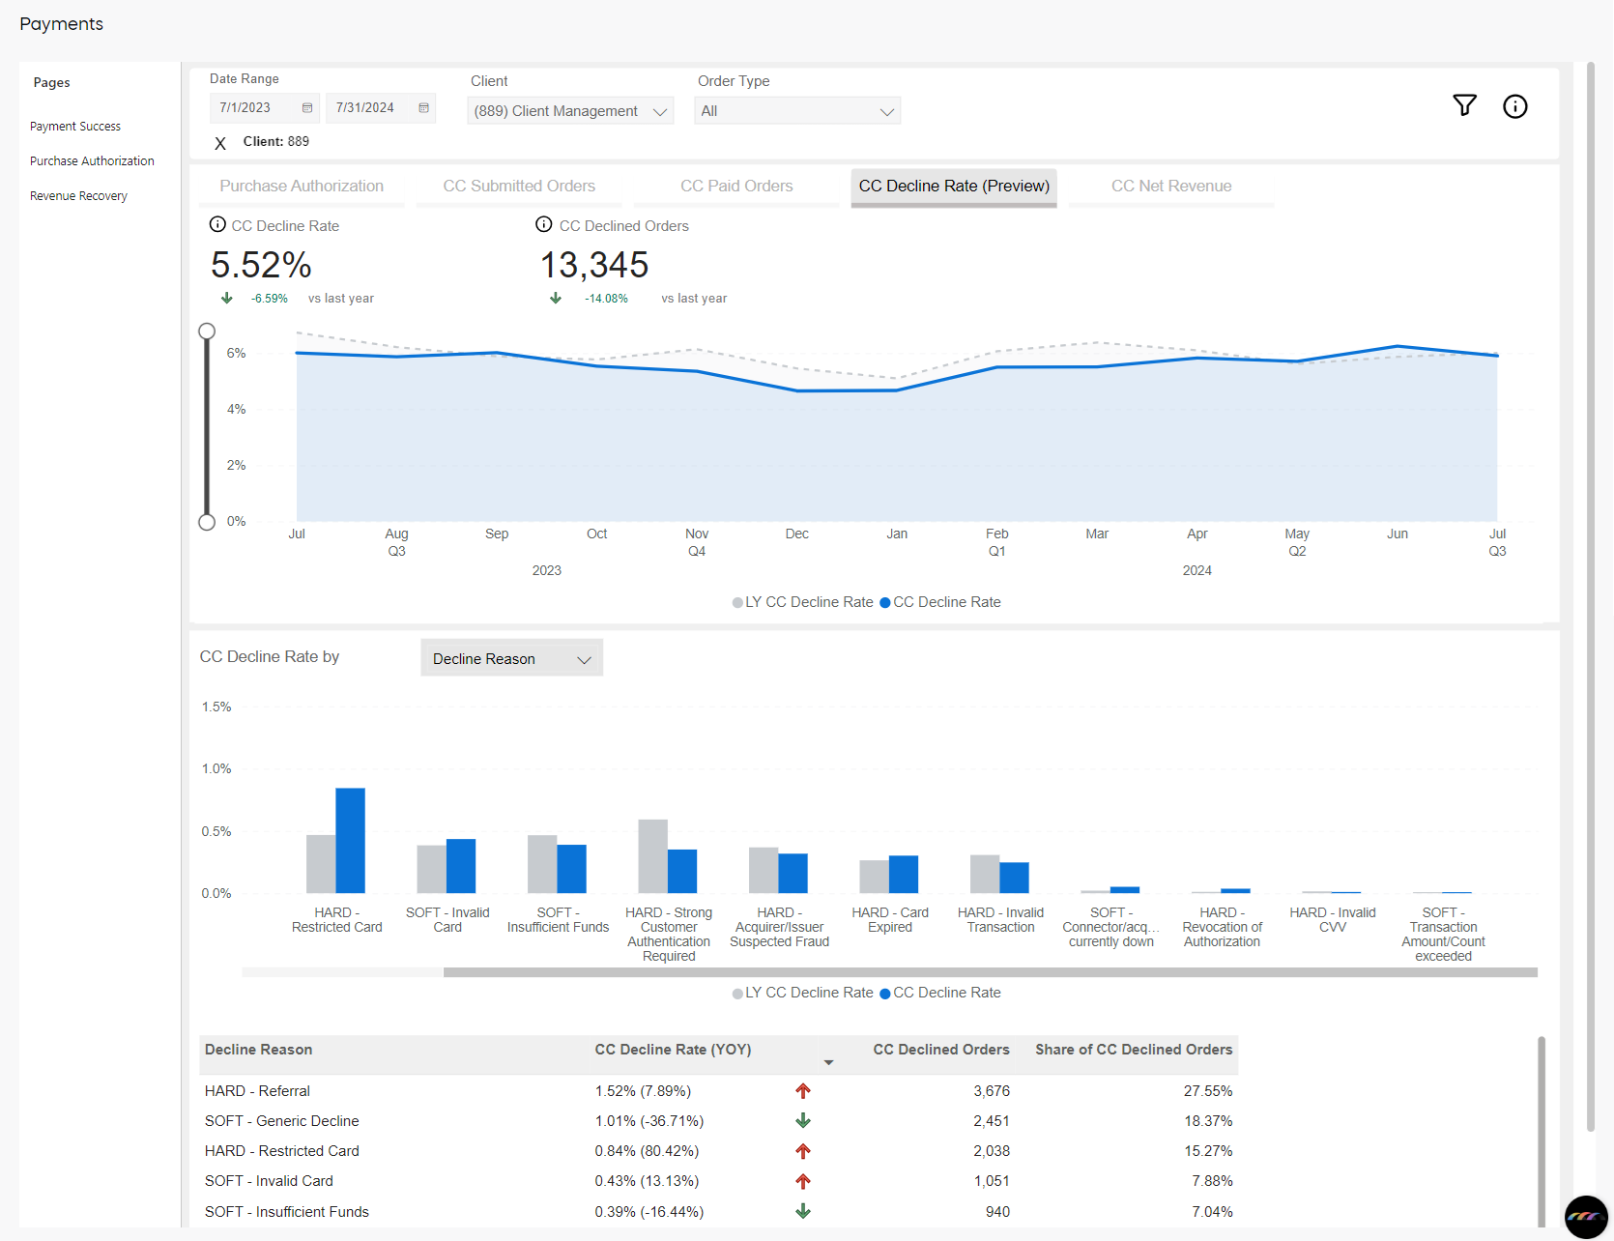The width and height of the screenshot is (1614, 1241).
Task: Open the Decline Reason dropdown
Action: (512, 658)
